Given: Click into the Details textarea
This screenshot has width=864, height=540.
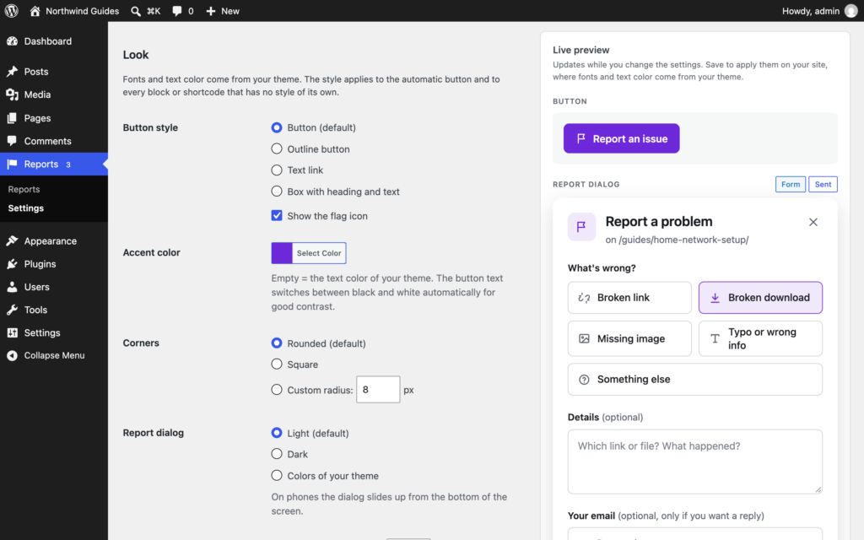Looking at the screenshot, I should point(695,462).
